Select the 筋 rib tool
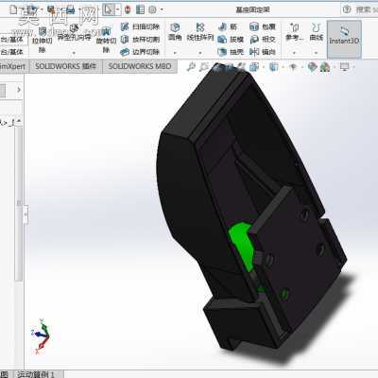Viewport: 378px width, 378px height. pos(228,26)
